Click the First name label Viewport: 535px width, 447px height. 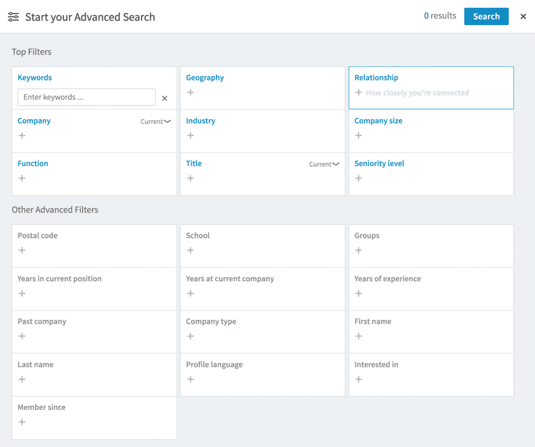point(373,322)
